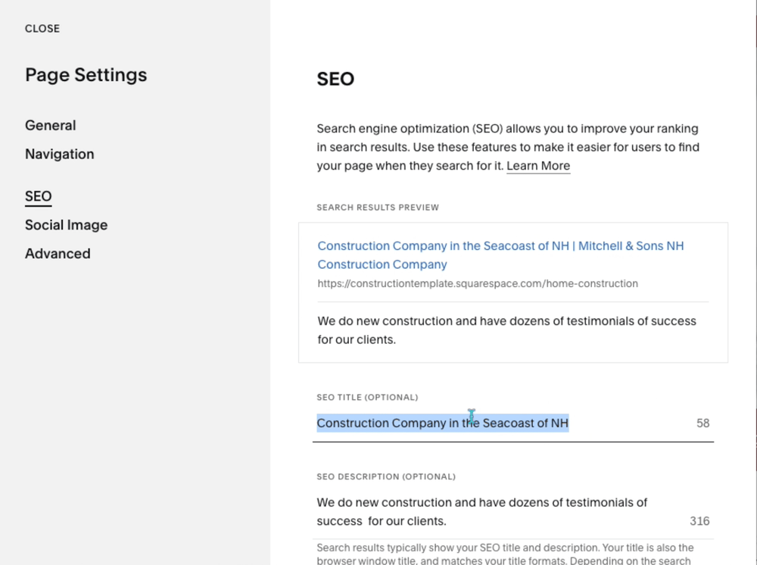Click the SEO title character count 58
Screen dimensions: 757x565
point(702,423)
